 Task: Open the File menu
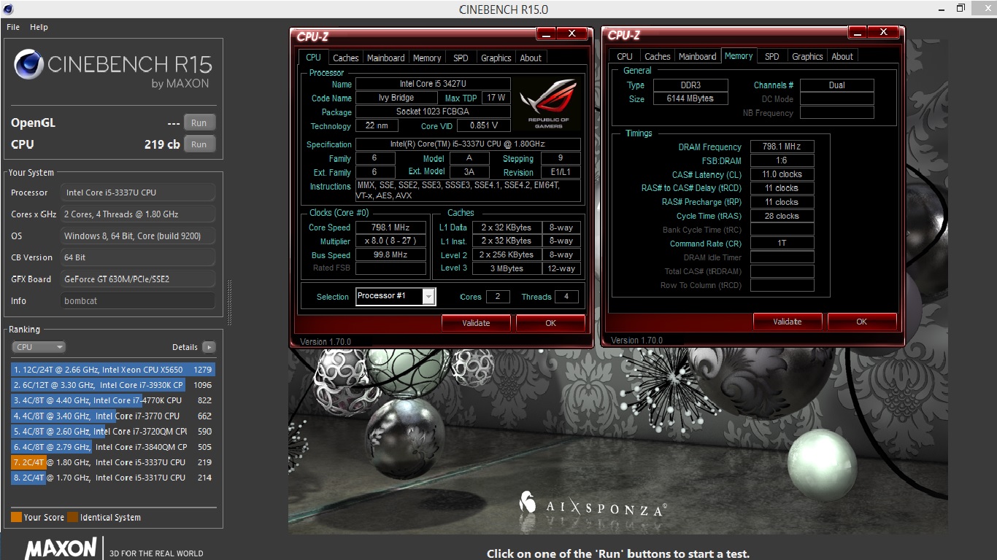[x=13, y=27]
